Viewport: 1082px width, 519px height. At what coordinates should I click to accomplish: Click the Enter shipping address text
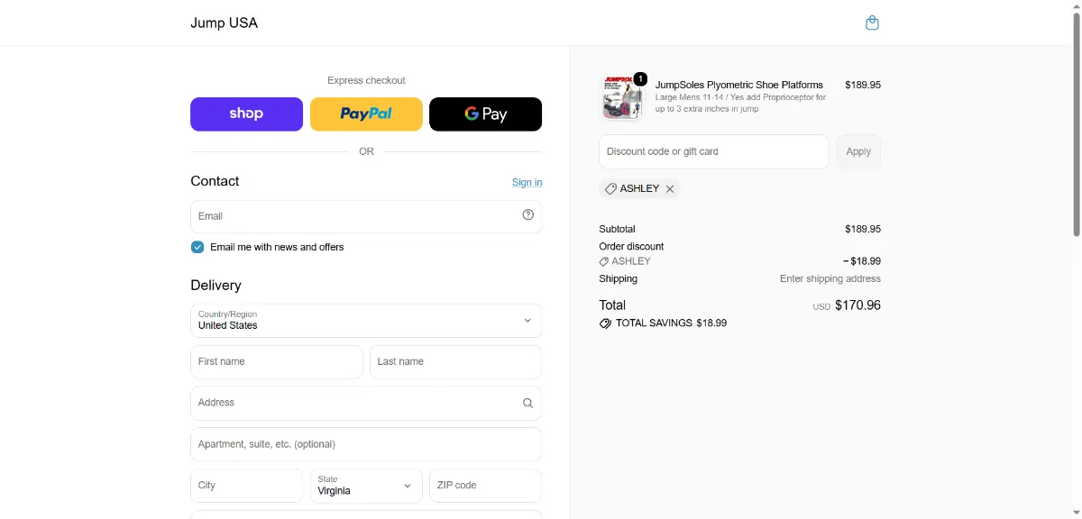click(x=830, y=279)
